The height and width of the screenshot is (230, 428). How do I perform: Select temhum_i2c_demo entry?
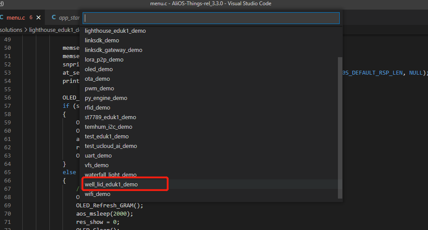point(211,127)
